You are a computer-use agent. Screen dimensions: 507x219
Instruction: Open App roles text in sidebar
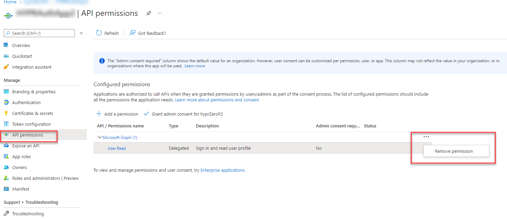click(x=21, y=156)
